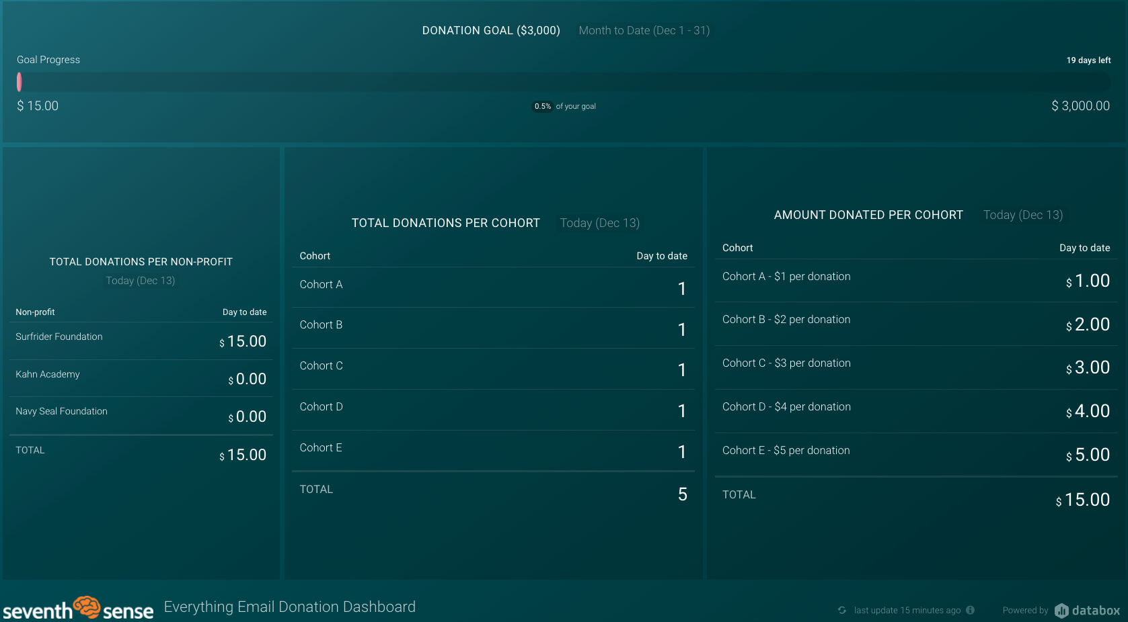Screen dimensions: 1128x622
Task: Open the Today date range for cohort donations
Action: click(x=599, y=223)
